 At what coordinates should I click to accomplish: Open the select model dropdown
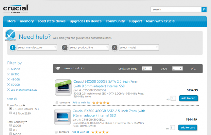(139, 47)
